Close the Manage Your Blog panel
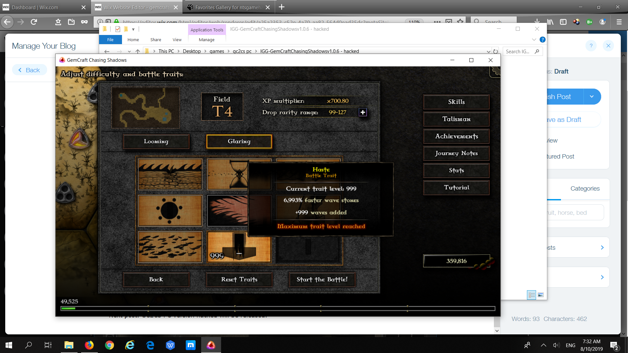Image resolution: width=628 pixels, height=353 pixels. click(608, 46)
